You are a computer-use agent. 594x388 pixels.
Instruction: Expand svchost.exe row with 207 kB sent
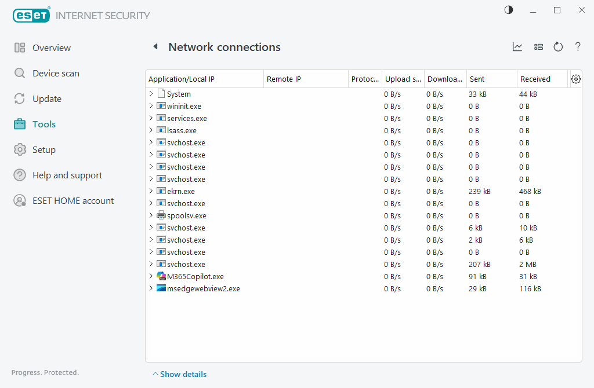(x=151, y=264)
